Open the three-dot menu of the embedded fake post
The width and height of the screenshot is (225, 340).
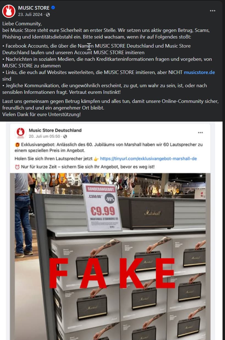click(201, 133)
